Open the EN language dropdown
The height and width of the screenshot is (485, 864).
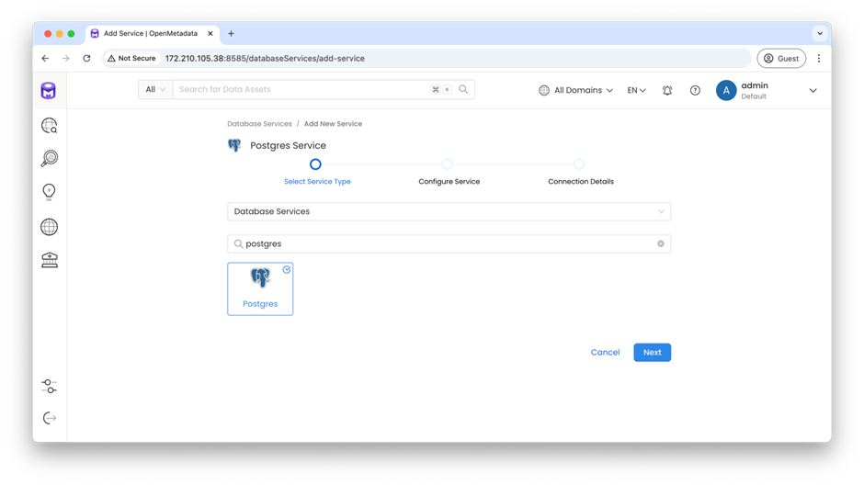pos(636,90)
